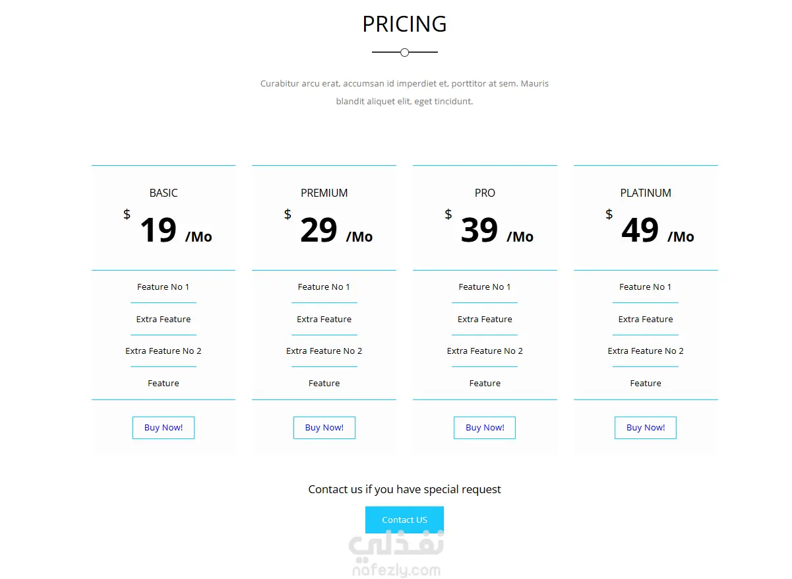Click Buy Now under the Premium plan
The height and width of the screenshot is (579, 792).
click(324, 428)
